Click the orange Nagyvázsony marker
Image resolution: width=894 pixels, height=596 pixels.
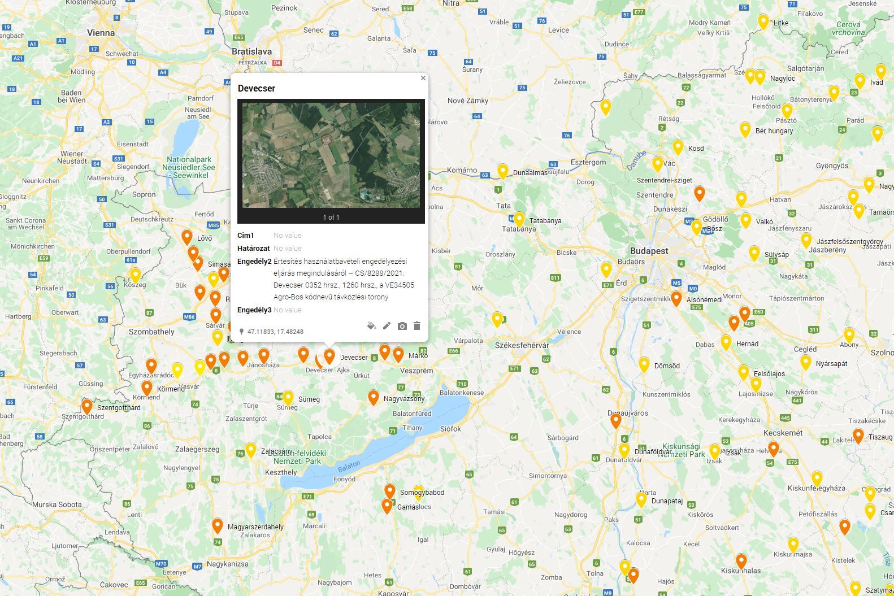(374, 398)
